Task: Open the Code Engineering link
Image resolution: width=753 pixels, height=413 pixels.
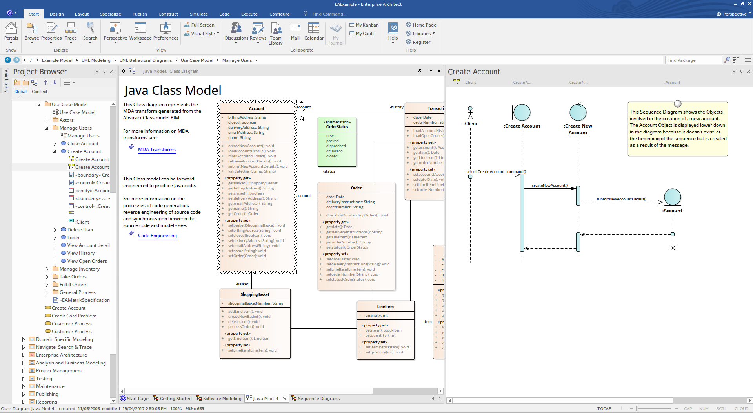Action: (157, 235)
